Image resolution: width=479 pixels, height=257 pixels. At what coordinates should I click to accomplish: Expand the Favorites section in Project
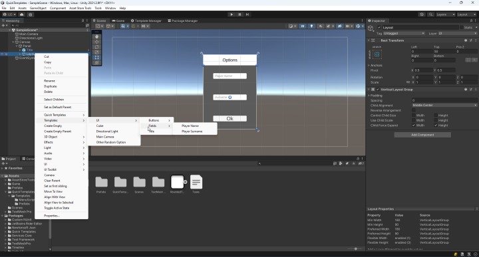[x=2, y=168]
